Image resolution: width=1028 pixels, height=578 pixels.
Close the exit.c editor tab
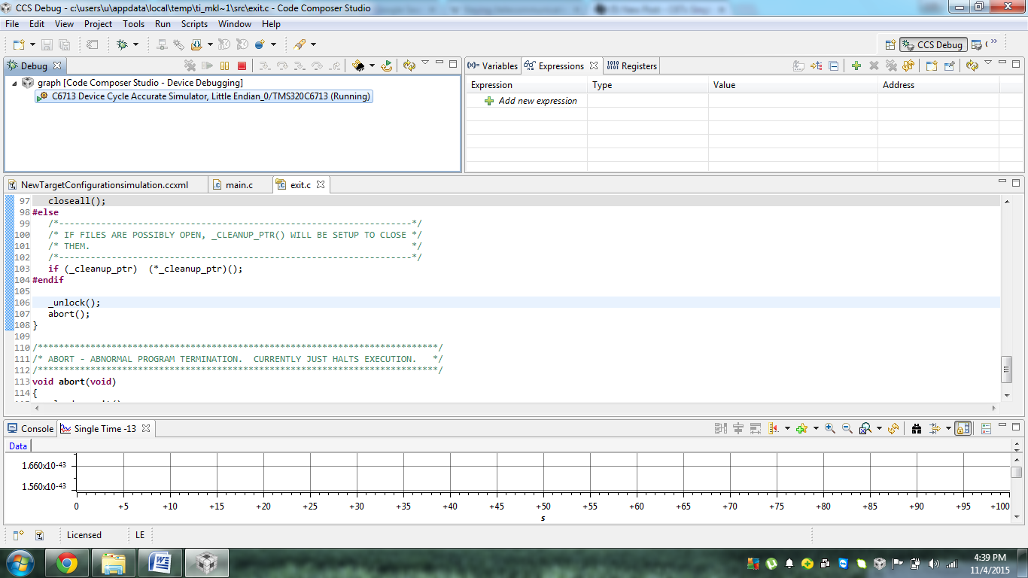click(x=320, y=184)
